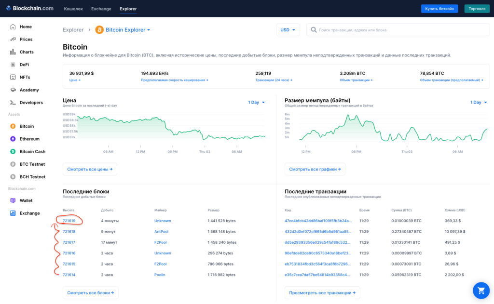
Task: Open block height 721618
Action: (69, 232)
